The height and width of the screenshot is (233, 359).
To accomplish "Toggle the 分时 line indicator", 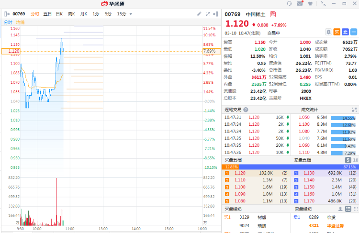I will 8,22.
